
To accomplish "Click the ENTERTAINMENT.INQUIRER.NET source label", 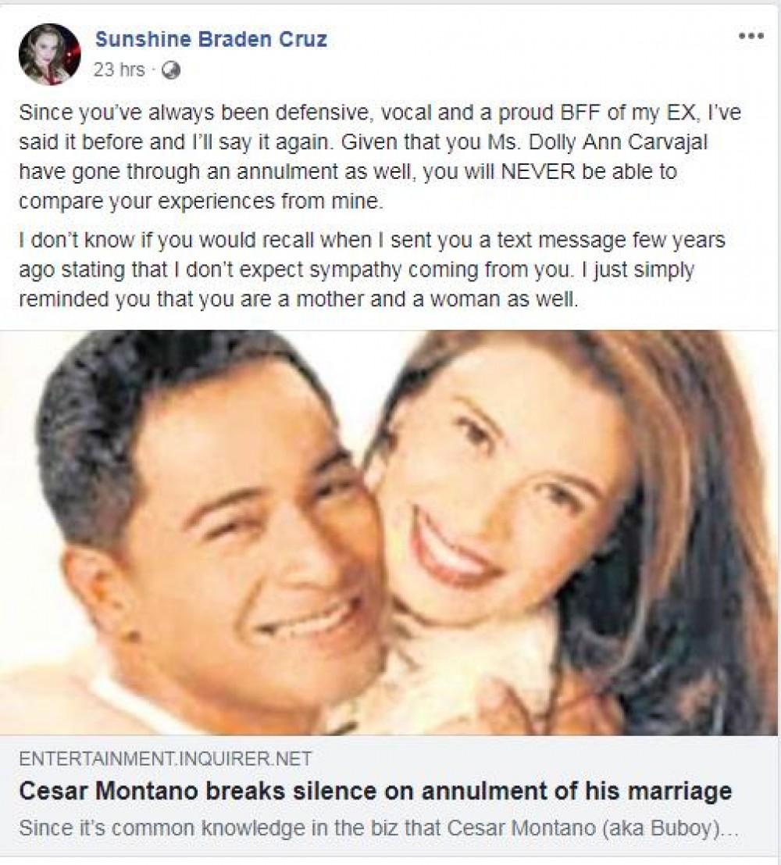I will click(165, 758).
